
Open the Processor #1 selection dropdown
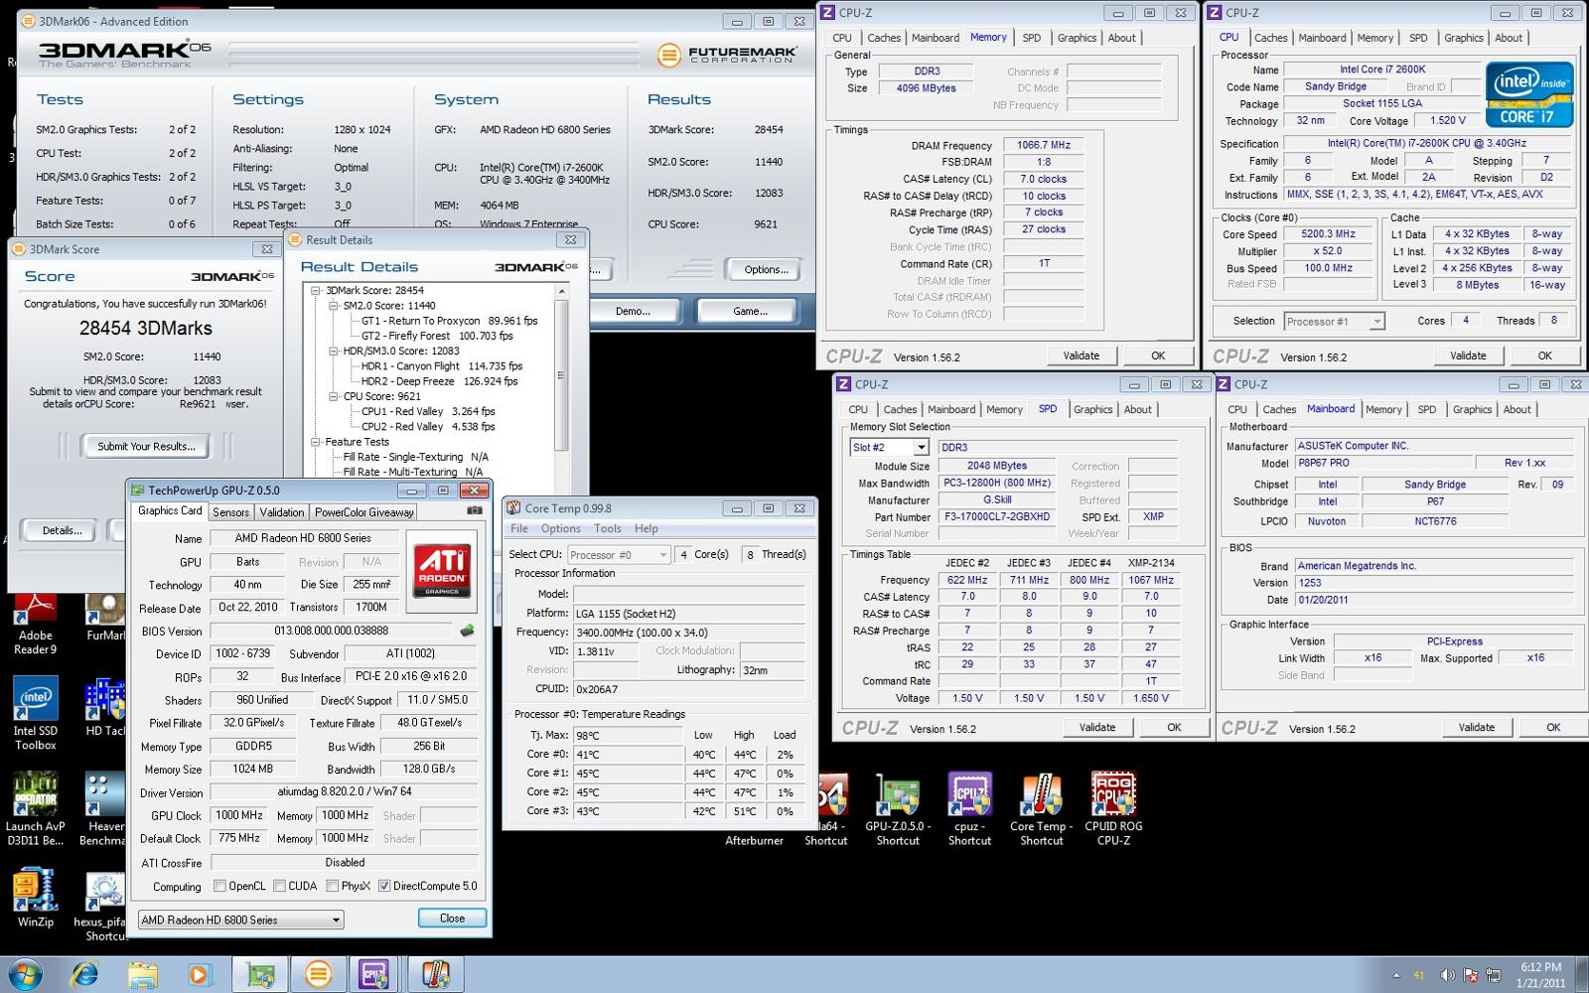point(1334,322)
